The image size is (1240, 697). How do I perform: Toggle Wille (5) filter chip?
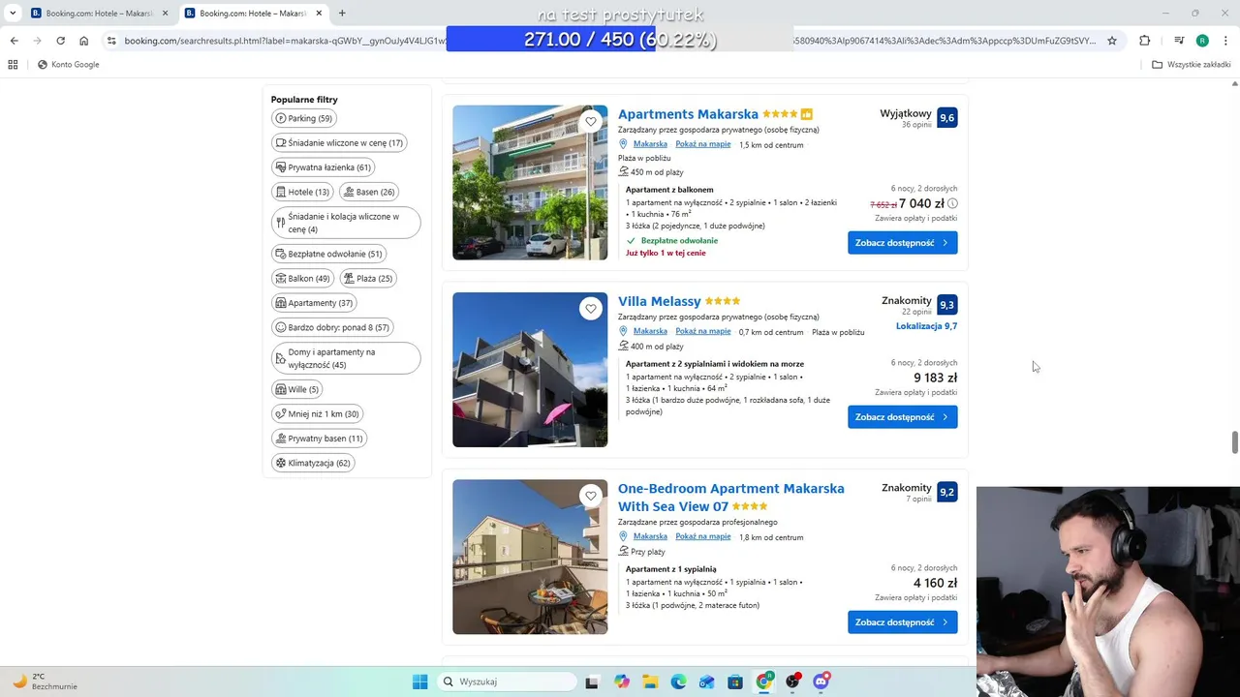tap(296, 389)
